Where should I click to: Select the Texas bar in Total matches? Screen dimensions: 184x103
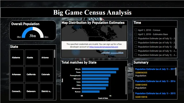(99, 72)
